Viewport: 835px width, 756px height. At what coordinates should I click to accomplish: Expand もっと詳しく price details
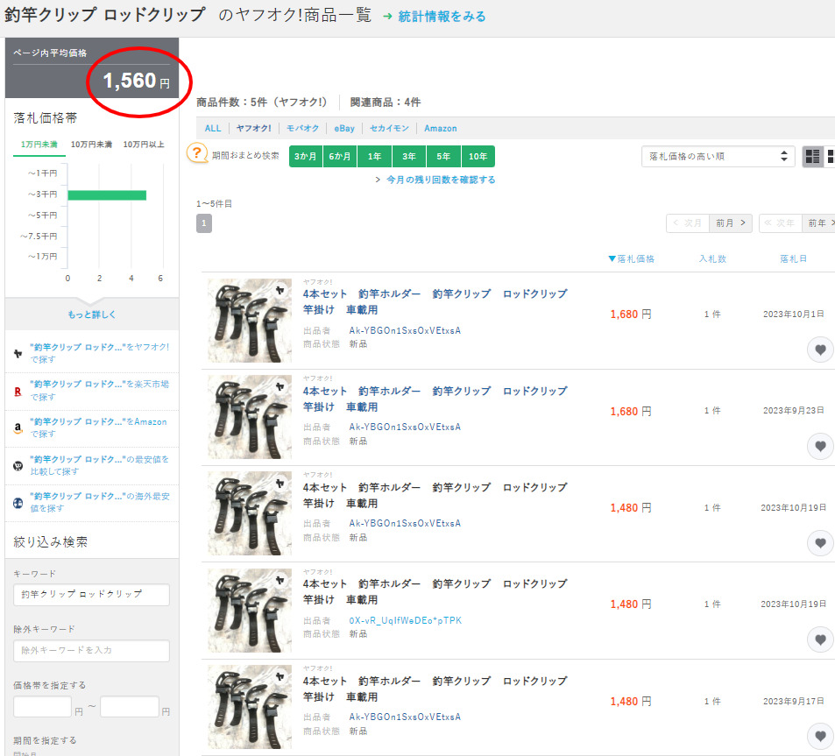click(x=91, y=314)
